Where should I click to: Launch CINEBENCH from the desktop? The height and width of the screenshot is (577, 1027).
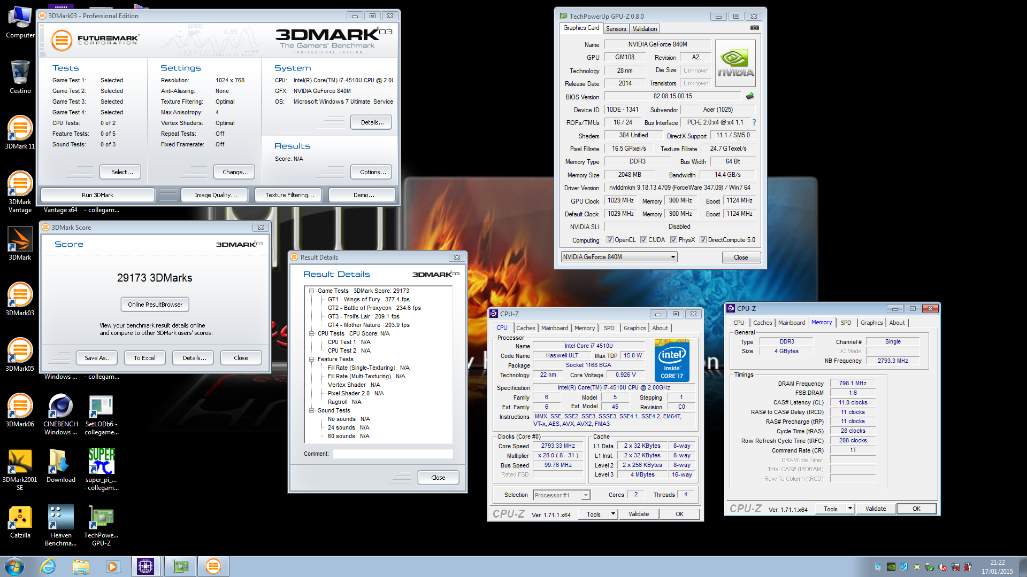[x=60, y=414]
